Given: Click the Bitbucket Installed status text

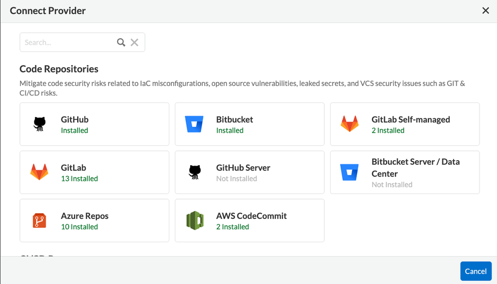Looking at the screenshot, I should 230,130.
